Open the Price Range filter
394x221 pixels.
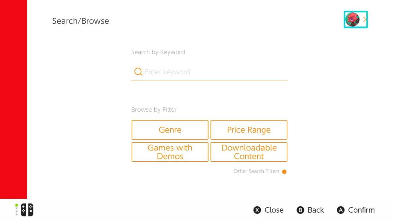pyautogui.click(x=249, y=130)
